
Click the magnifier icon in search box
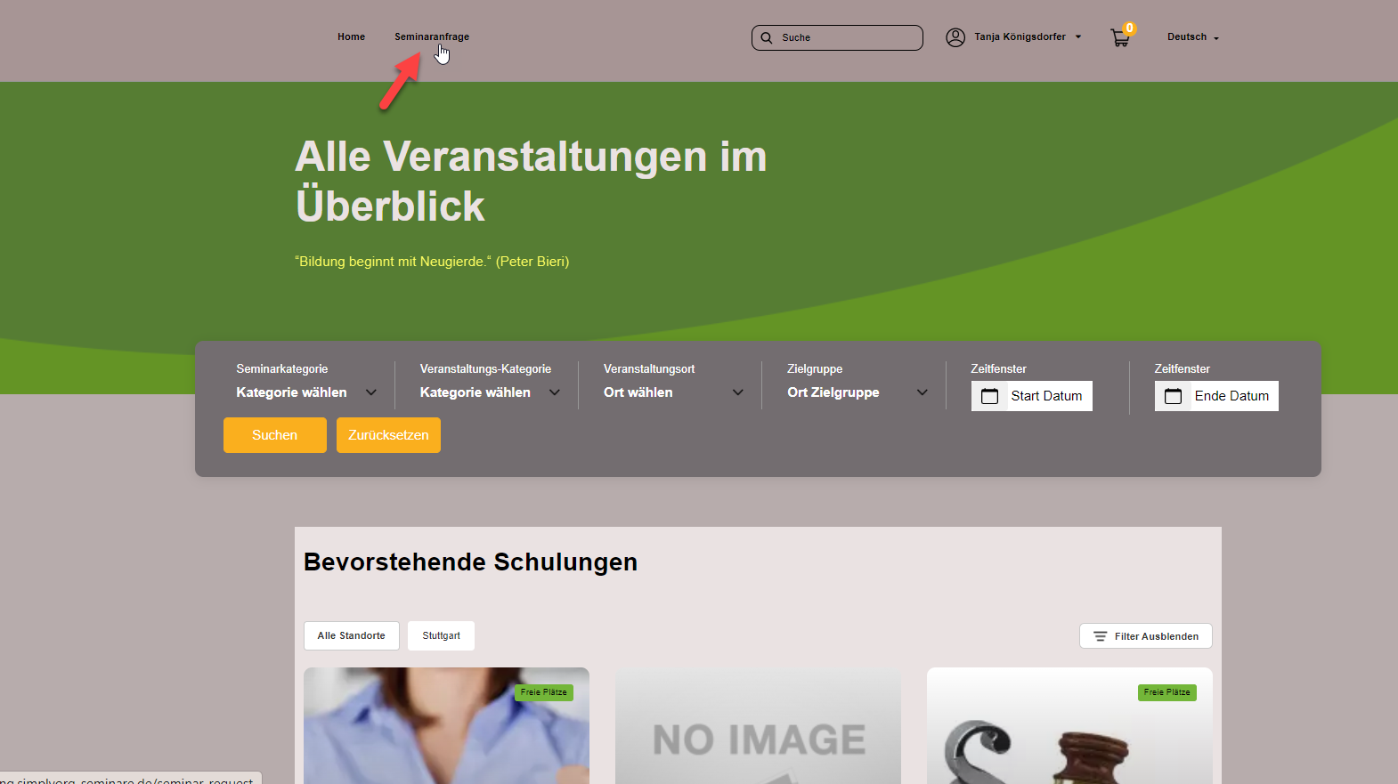[767, 38]
